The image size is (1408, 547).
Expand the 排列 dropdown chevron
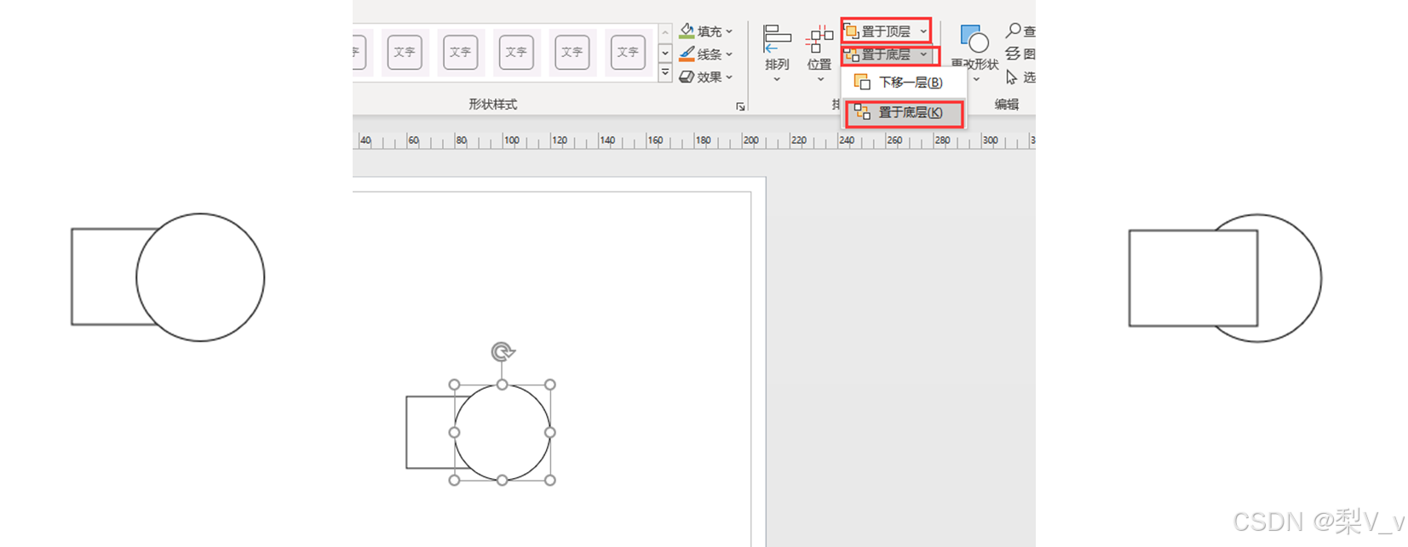(777, 79)
